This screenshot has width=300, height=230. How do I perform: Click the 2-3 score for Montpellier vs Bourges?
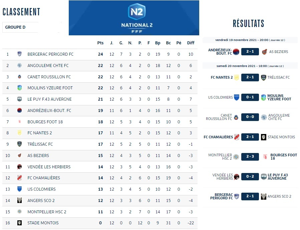pyautogui.click(x=250, y=157)
